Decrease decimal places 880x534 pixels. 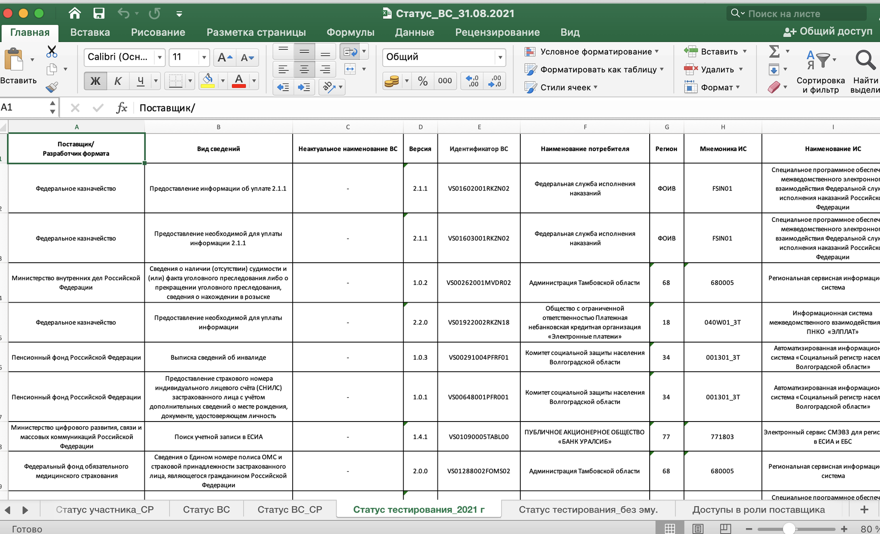coord(495,81)
